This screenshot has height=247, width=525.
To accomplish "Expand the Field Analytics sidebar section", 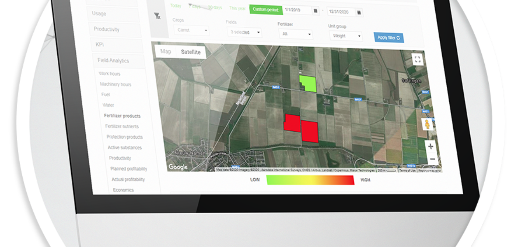I will point(119,61).
